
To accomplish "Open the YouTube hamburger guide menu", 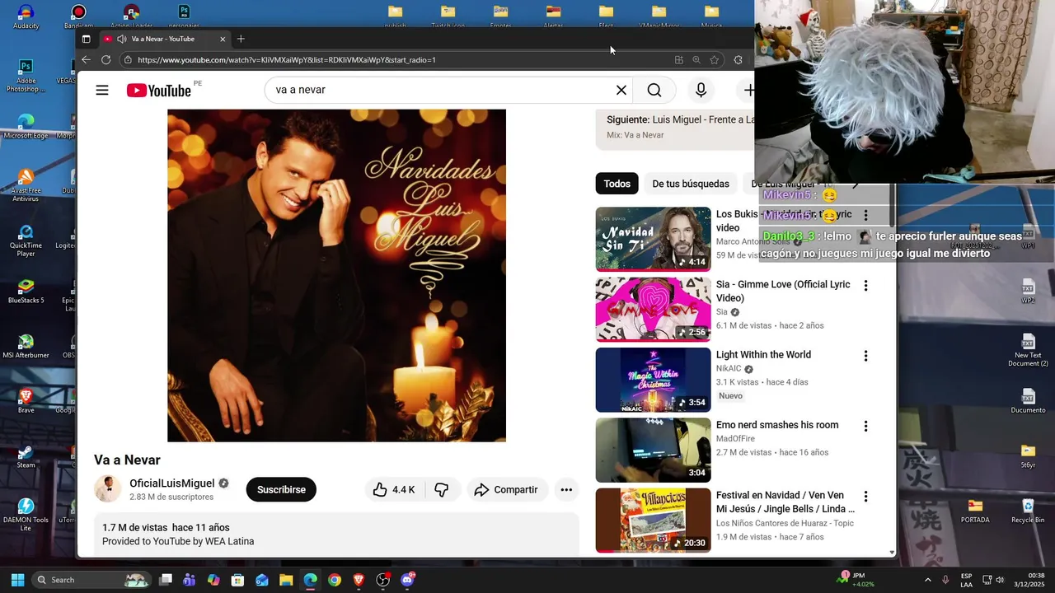I will 102,90.
